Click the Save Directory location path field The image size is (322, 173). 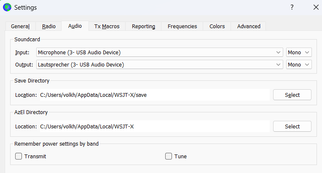coord(154,95)
